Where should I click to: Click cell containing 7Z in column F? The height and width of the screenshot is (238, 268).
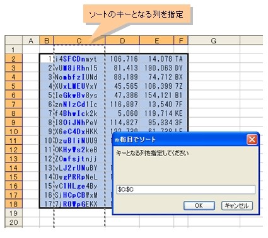click(181, 86)
